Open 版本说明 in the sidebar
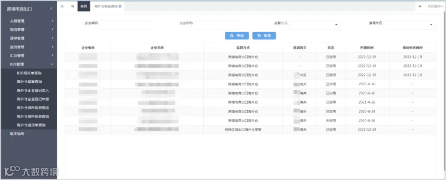 coord(17,133)
